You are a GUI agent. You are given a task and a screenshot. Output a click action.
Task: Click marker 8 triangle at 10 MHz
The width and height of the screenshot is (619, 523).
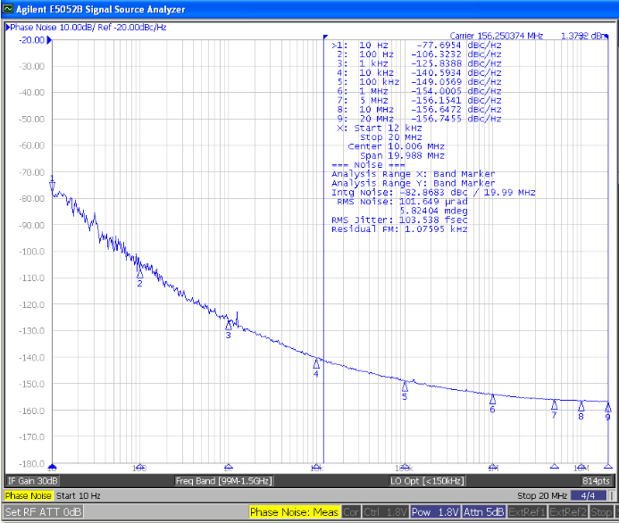(x=581, y=406)
